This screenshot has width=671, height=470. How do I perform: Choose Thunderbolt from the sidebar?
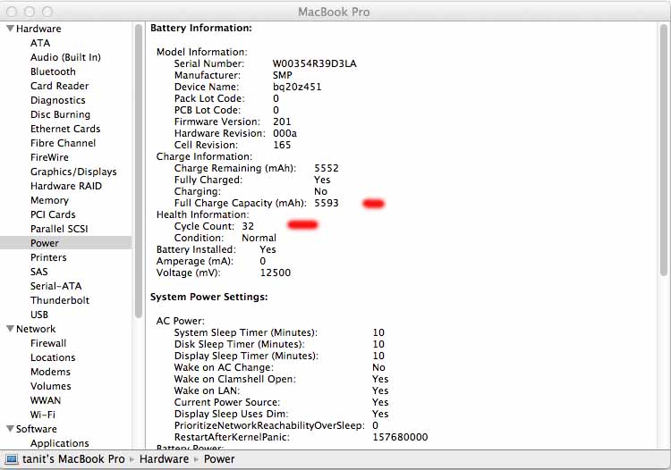[x=59, y=300]
